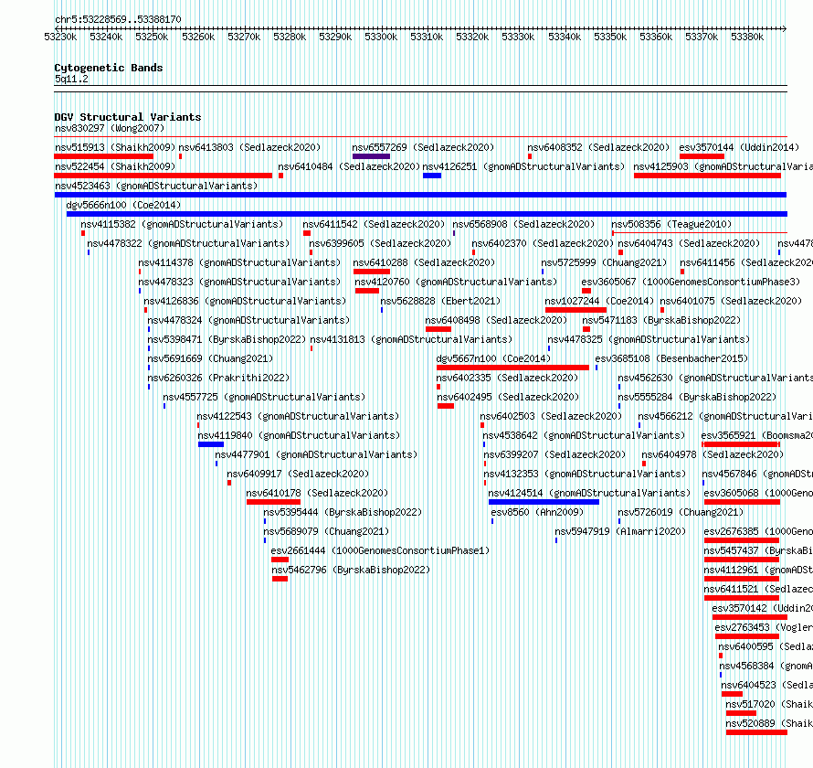Select nsv6401075 (Sedlazeck2020) label
Viewport: 813px width, 768px height.
coord(731,301)
